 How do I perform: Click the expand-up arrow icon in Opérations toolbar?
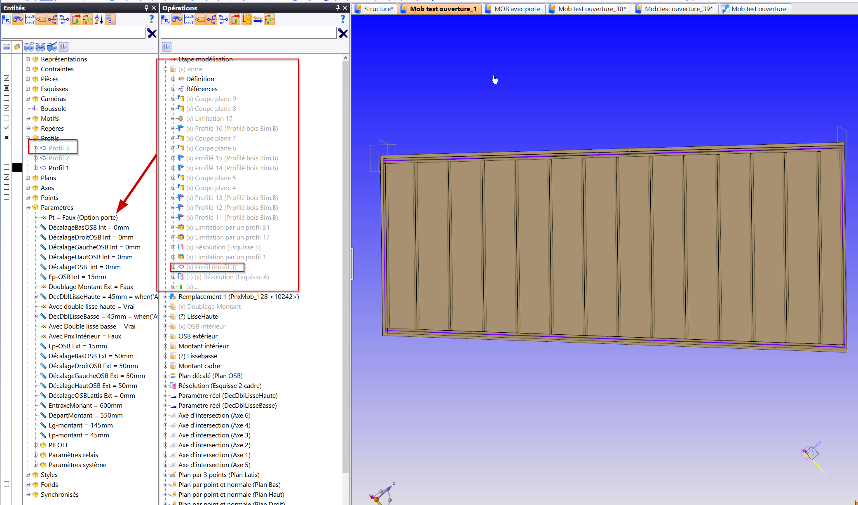(x=235, y=19)
